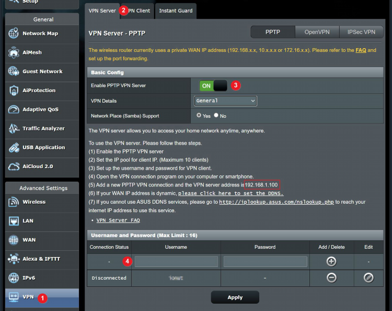
Task: Open the VPN Server FAQ link
Action: point(118,220)
